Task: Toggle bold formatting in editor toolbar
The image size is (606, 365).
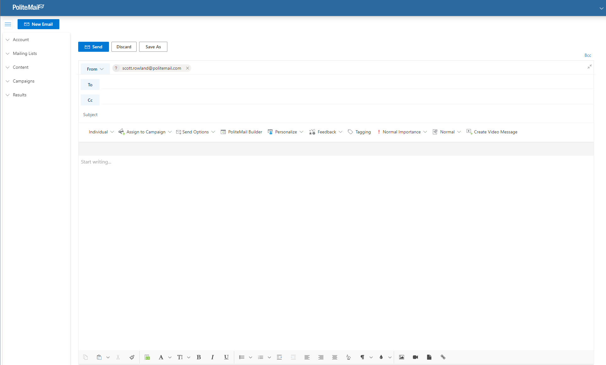Action: point(198,357)
